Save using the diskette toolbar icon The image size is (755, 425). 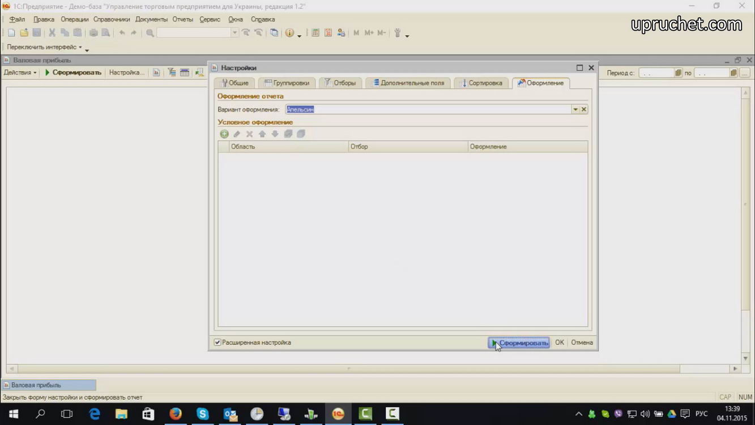[36, 33]
